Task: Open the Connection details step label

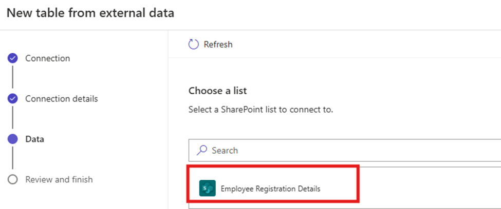Action: point(61,98)
